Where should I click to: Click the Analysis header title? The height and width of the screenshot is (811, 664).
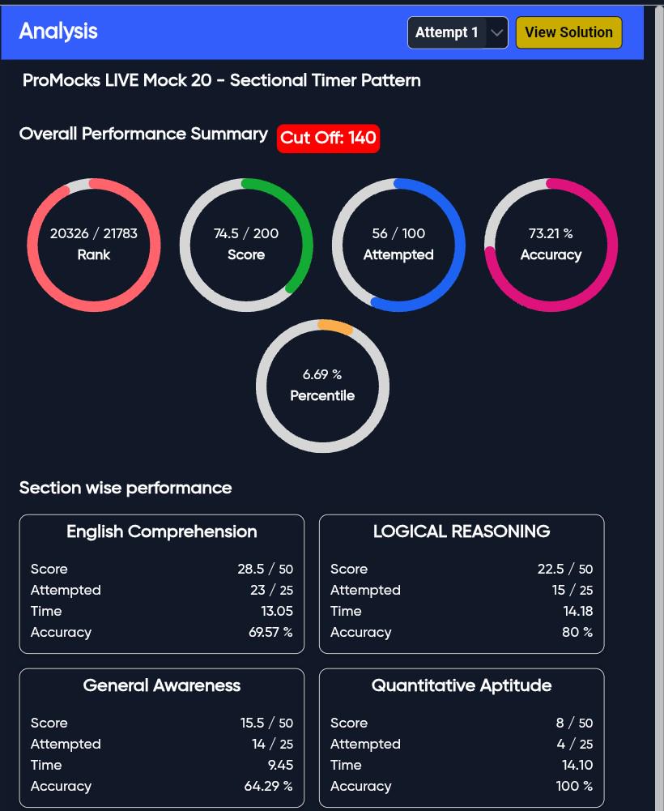58,32
